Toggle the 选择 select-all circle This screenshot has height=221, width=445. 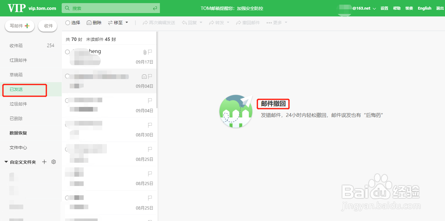pyautogui.click(x=68, y=23)
